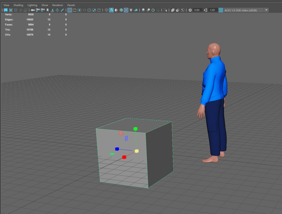Toggle textured display mode

click(x=126, y=10)
